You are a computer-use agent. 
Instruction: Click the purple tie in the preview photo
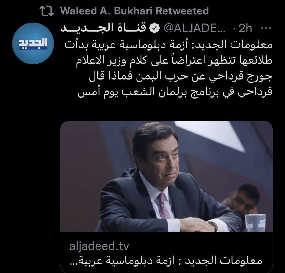pyautogui.click(x=163, y=205)
